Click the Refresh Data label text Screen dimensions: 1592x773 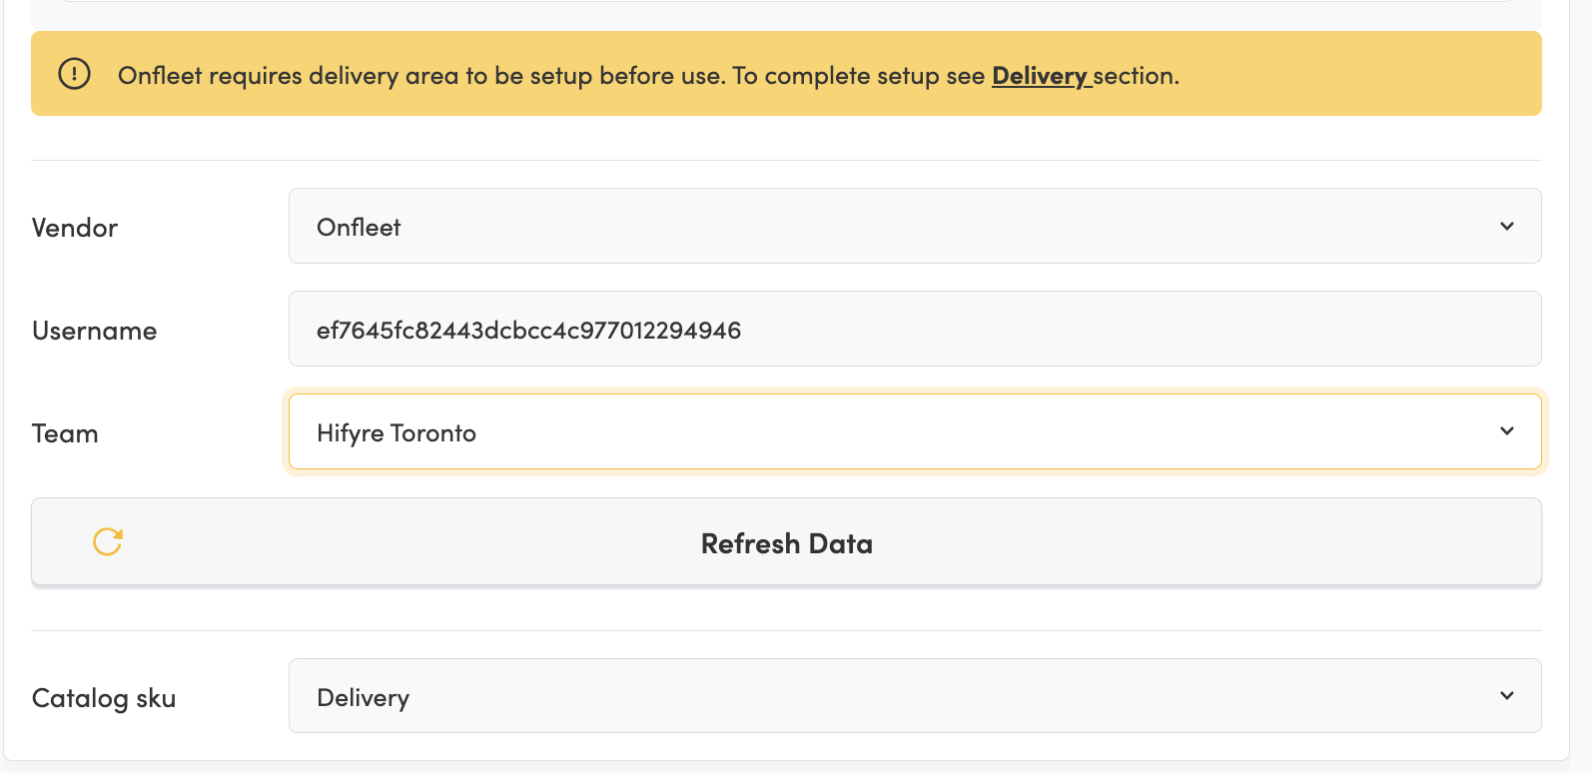786,543
